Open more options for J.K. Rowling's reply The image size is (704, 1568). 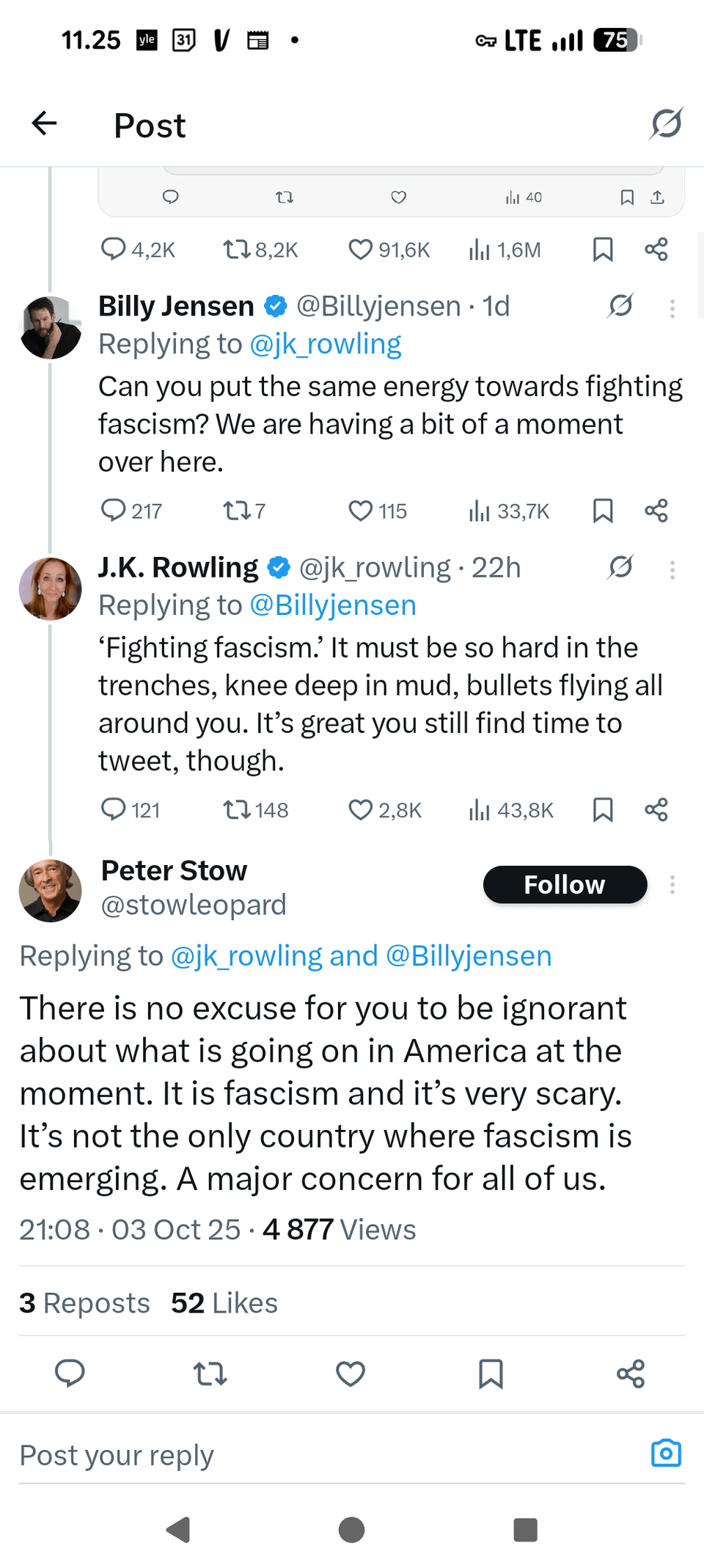672,570
